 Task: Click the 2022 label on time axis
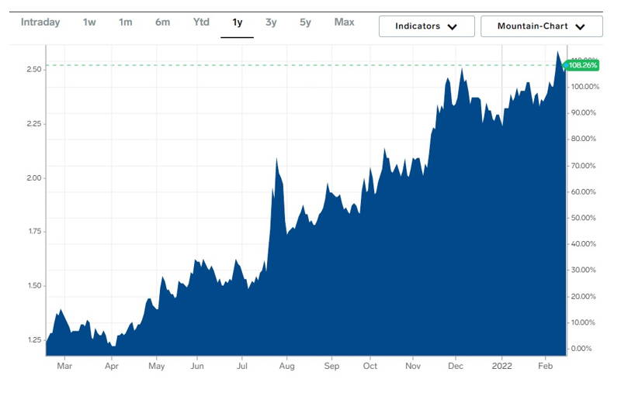coord(501,366)
